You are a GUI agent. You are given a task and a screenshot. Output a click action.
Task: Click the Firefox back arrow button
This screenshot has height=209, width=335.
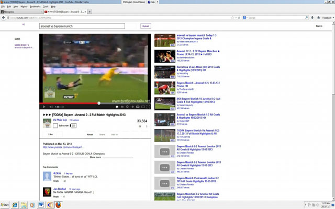pyautogui.click(x=3, y=18)
